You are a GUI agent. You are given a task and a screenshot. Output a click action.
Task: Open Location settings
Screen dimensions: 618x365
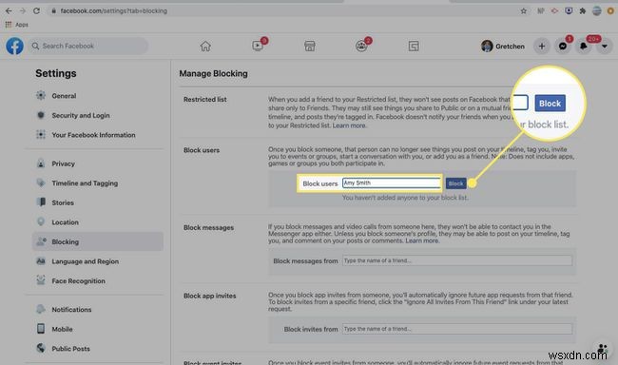pyautogui.click(x=65, y=222)
